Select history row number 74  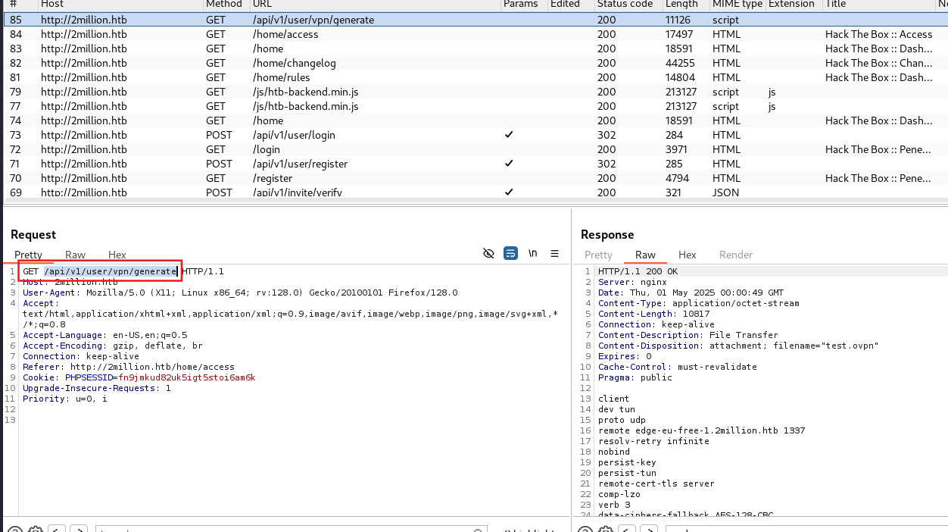tap(476, 120)
